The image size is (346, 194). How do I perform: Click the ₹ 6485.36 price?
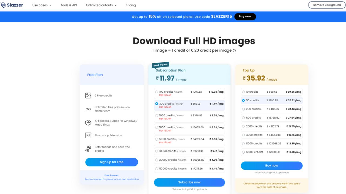pyautogui.click(x=272, y=109)
